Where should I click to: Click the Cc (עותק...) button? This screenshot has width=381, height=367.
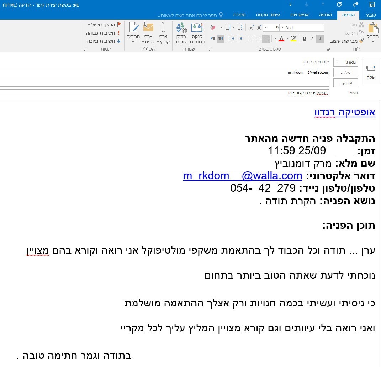[345, 83]
